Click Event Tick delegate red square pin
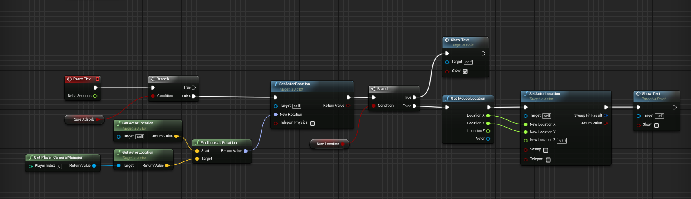 click(x=98, y=79)
